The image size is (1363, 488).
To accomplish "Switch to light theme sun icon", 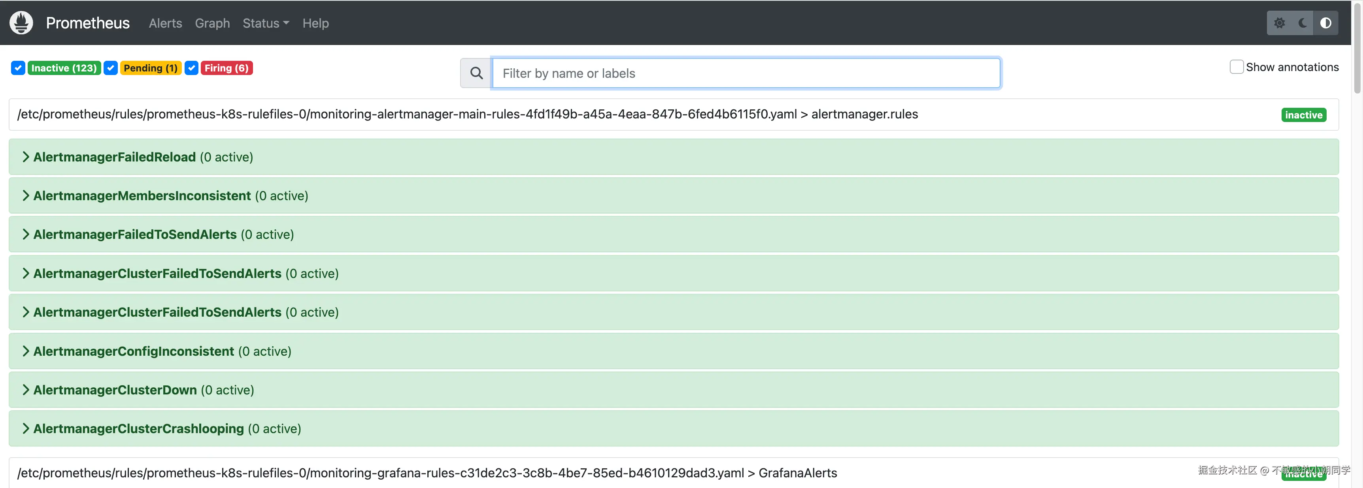I will click(x=1280, y=23).
